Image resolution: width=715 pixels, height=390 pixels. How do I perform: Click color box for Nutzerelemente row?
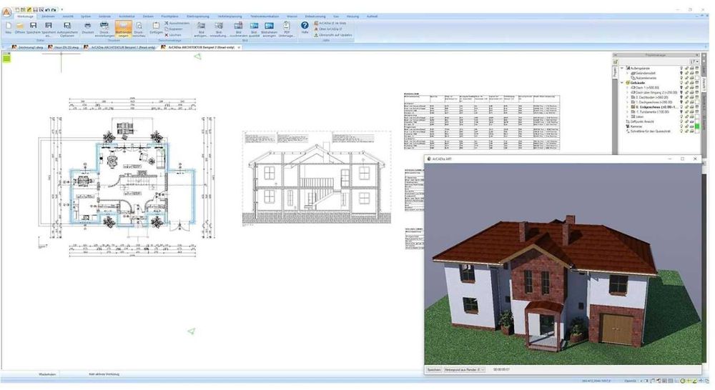696,78
